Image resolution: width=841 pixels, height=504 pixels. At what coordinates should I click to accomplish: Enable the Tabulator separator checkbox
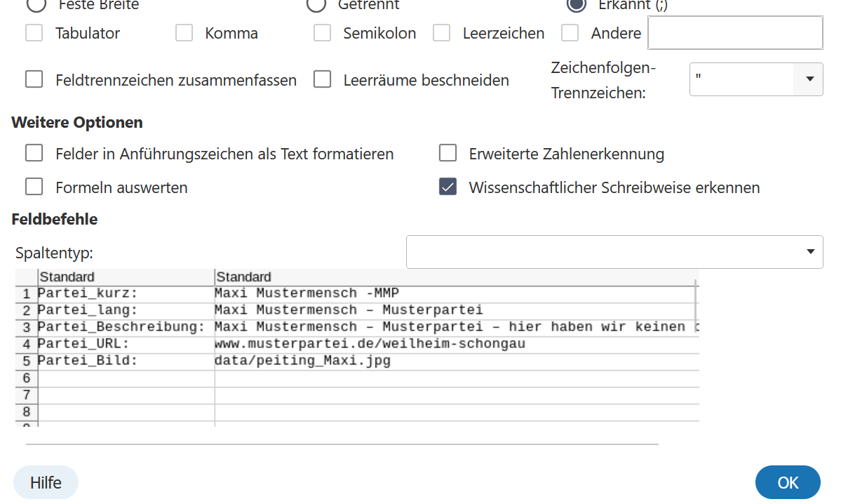34,33
